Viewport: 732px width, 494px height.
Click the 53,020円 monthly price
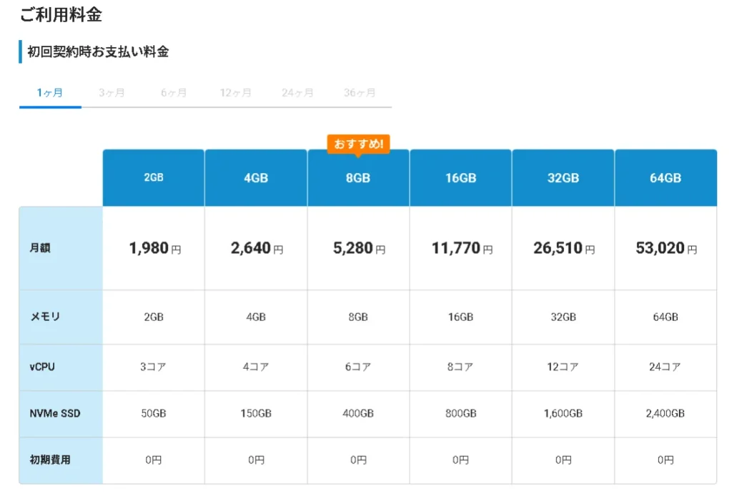667,248
